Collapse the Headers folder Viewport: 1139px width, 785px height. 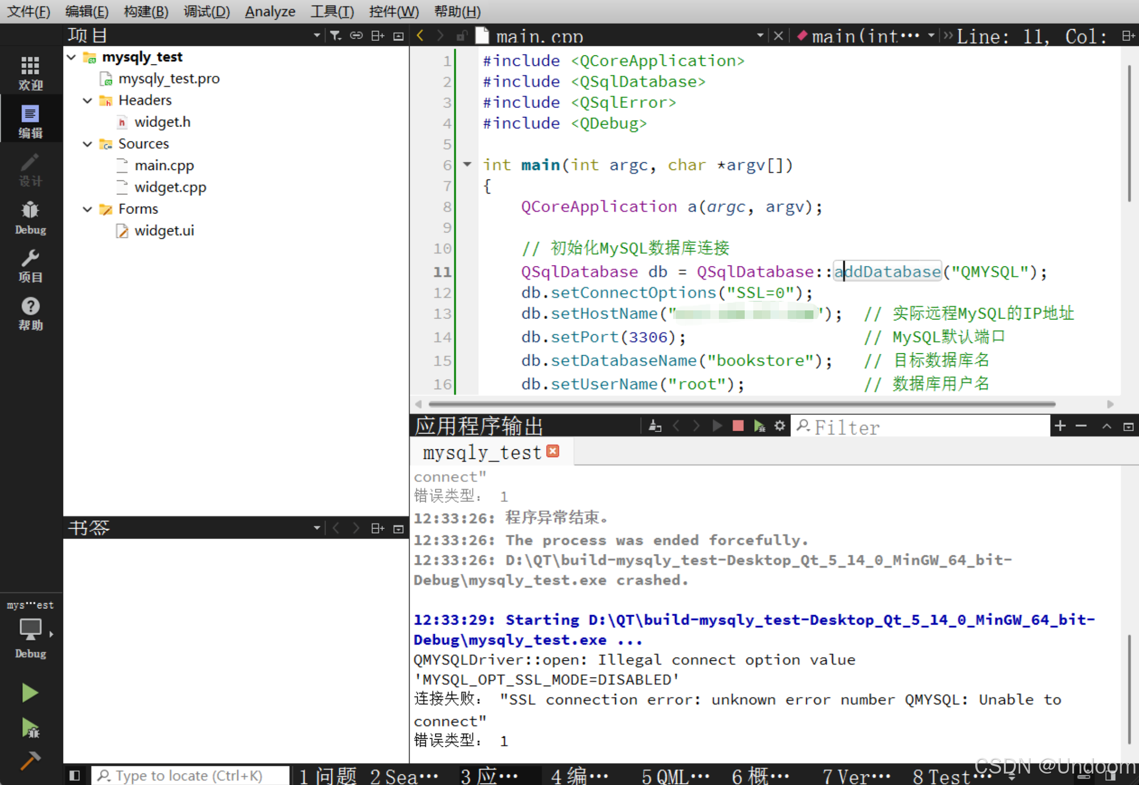87,100
